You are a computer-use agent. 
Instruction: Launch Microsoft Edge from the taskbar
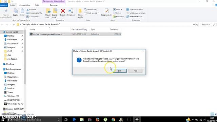click(x=74, y=120)
